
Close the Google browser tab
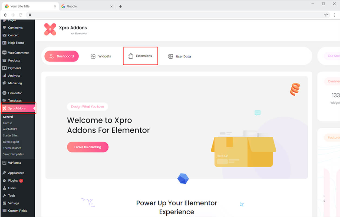(x=111, y=6)
